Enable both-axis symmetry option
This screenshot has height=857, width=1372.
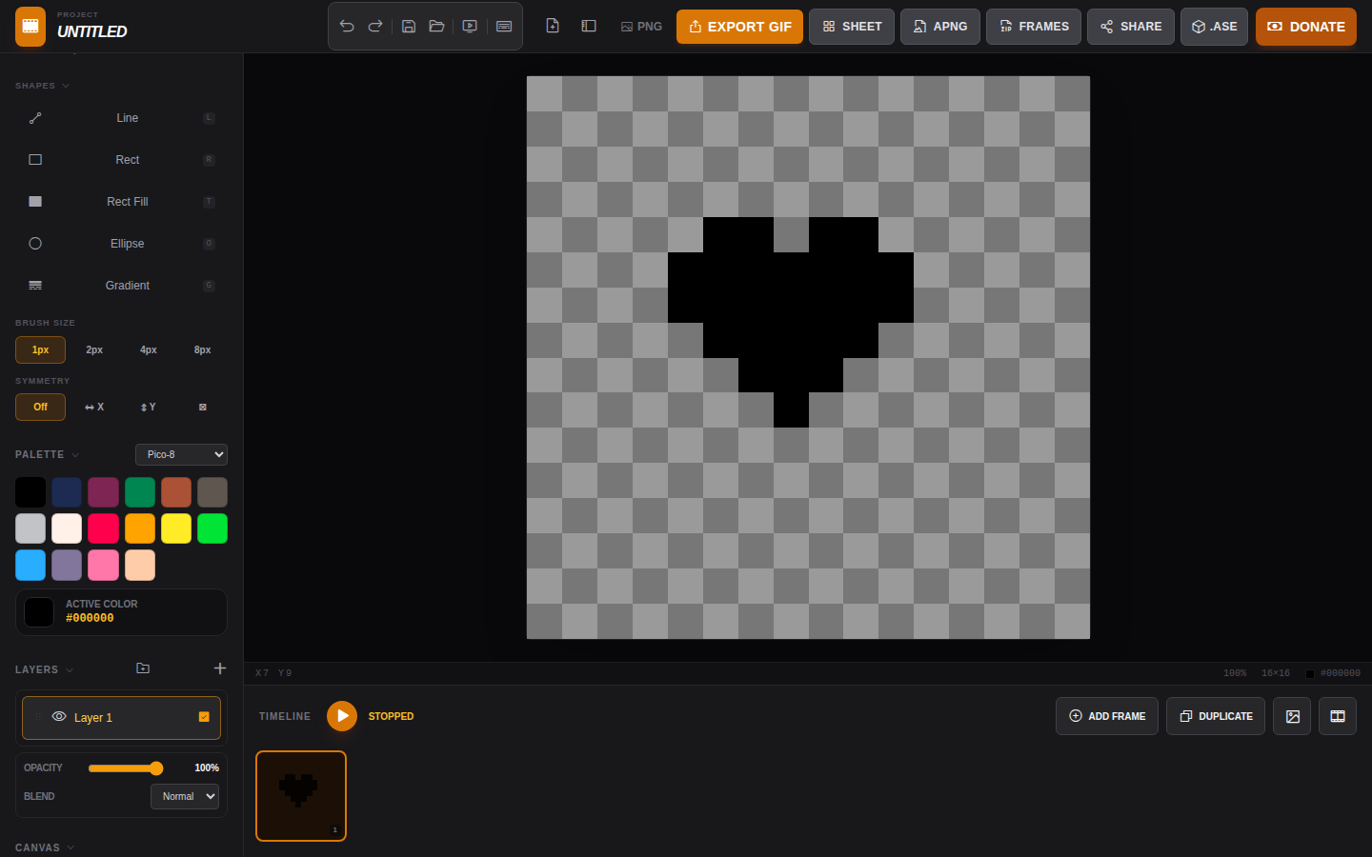coord(203,407)
